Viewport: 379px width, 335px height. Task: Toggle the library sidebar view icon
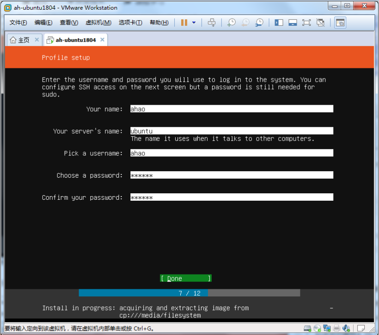(279, 23)
